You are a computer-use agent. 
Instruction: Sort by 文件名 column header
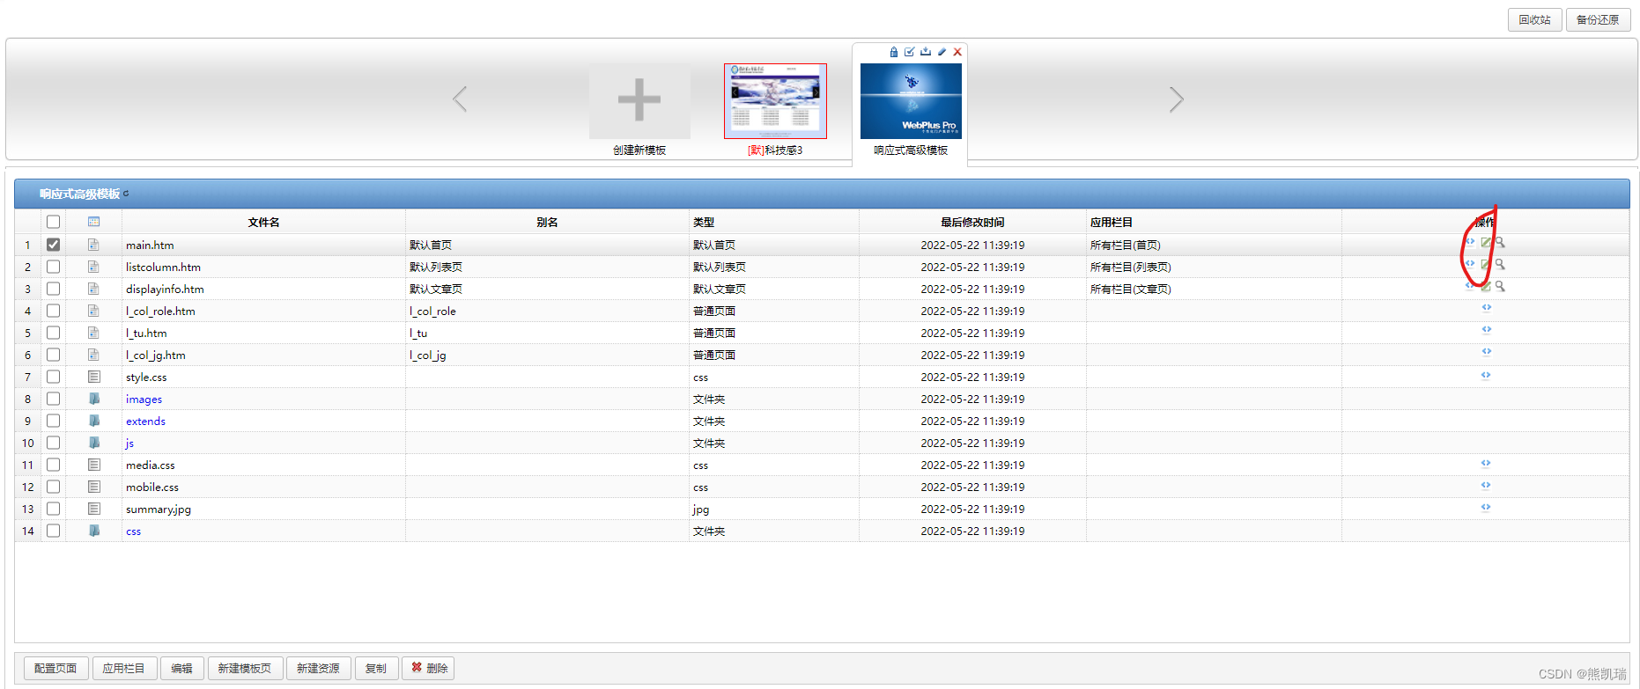pyautogui.click(x=263, y=222)
